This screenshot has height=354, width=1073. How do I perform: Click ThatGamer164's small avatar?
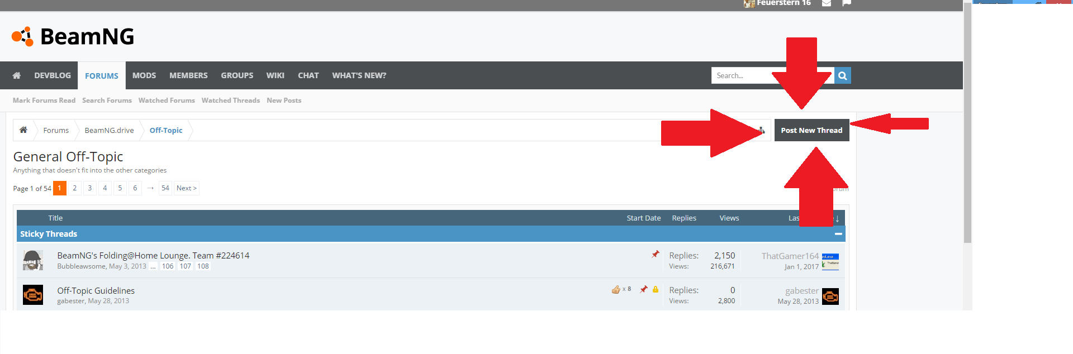(x=830, y=261)
